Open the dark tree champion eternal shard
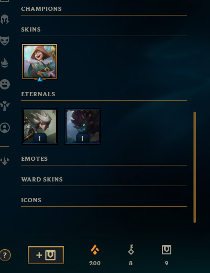The image size is (210, 273). point(83,126)
